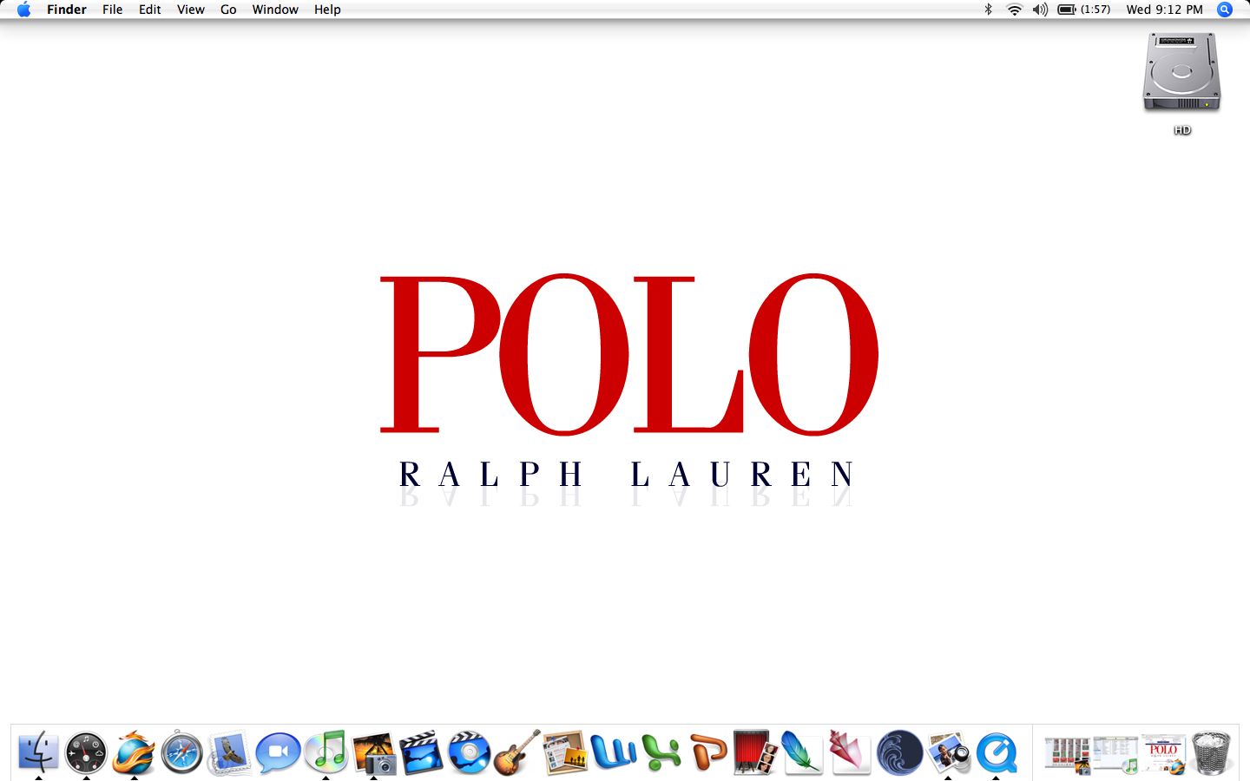
Task: Open Finder from the Dock
Action: (x=38, y=751)
